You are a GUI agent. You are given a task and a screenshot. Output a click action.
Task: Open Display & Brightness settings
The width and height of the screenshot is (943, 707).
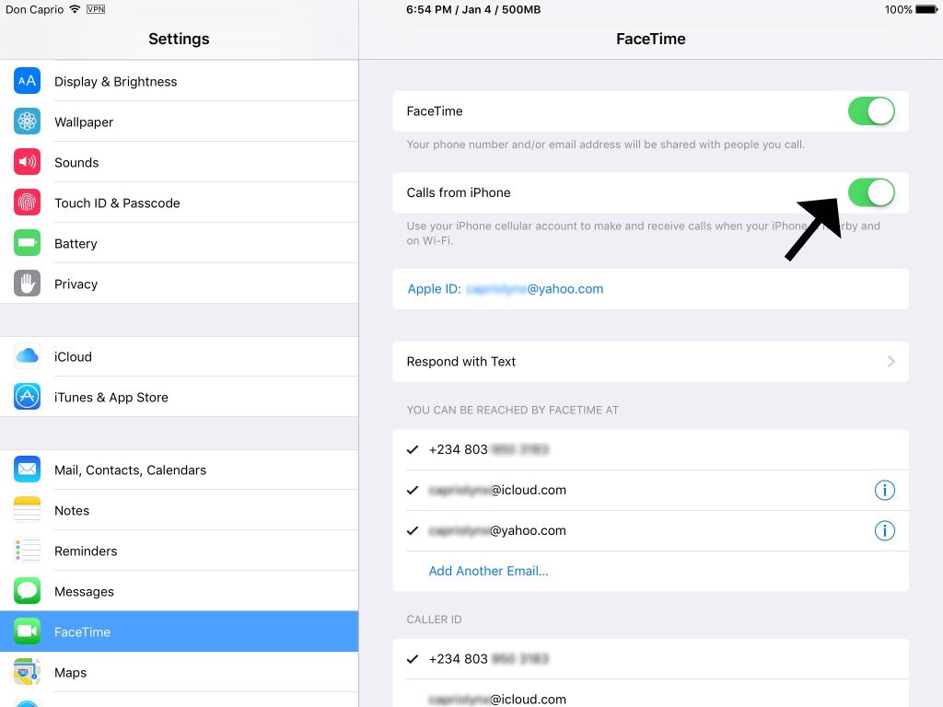point(180,81)
